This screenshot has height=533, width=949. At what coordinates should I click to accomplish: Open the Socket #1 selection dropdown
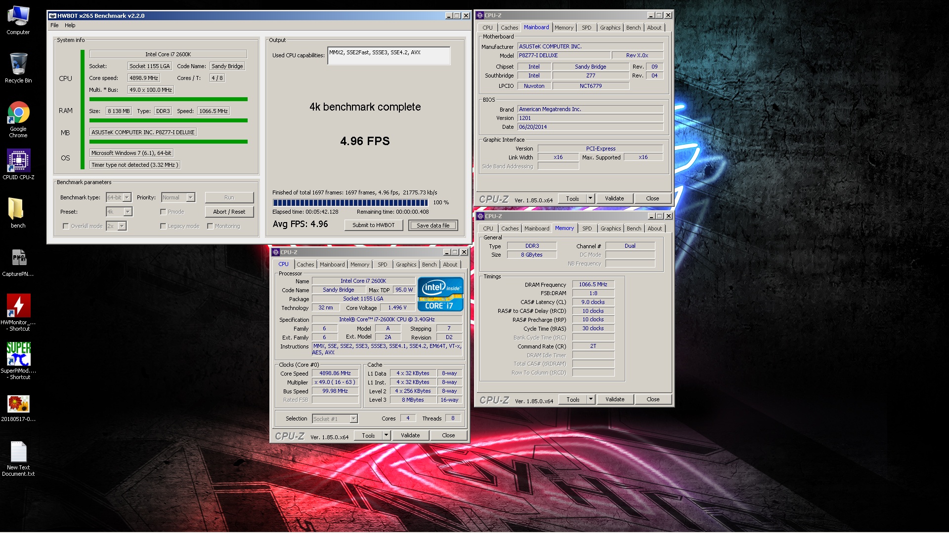coord(353,419)
